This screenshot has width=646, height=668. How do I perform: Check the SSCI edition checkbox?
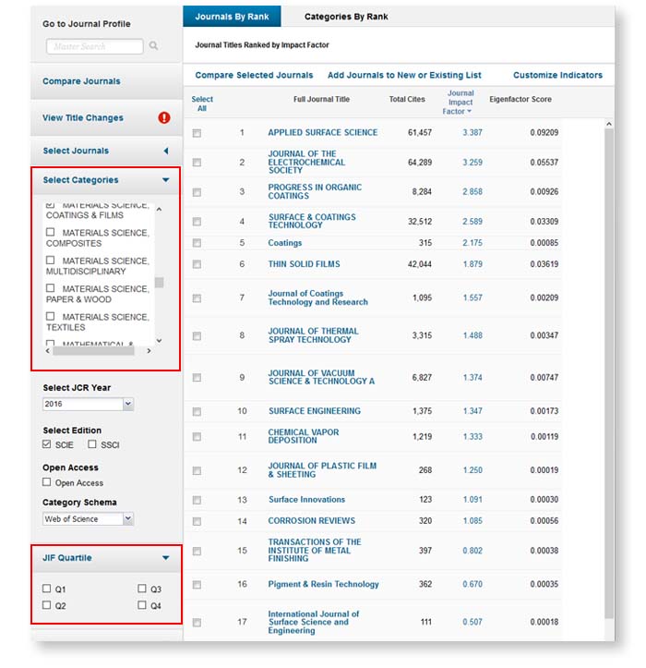[92, 443]
